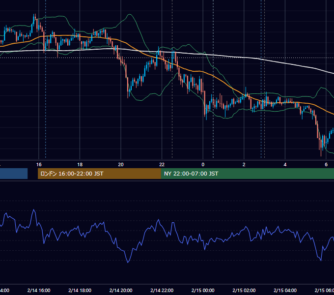Click the hour label 0 on price chart axis
This screenshot has width=334, height=295.
pyautogui.click(x=203, y=165)
